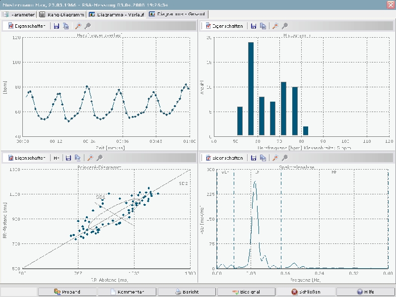
Task: Save the heart rate trend chart
Action: click(x=57, y=26)
